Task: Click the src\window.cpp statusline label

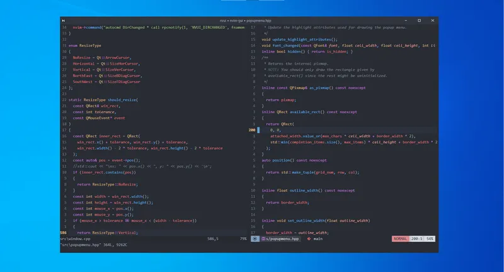Action: (x=75, y=239)
